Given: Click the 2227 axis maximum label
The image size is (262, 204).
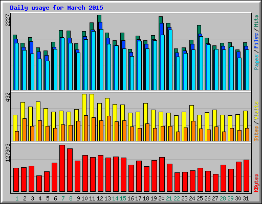Looking at the screenshot, I should coord(8,20).
